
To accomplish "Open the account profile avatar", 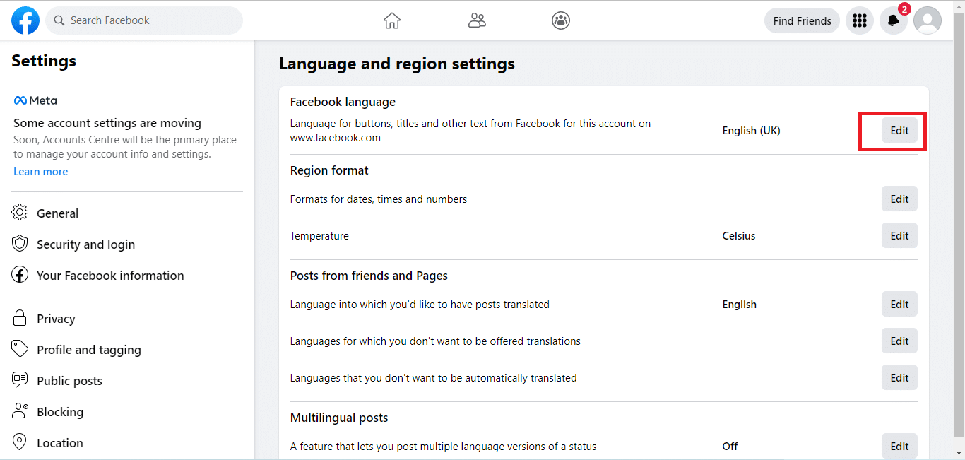I will (x=928, y=20).
